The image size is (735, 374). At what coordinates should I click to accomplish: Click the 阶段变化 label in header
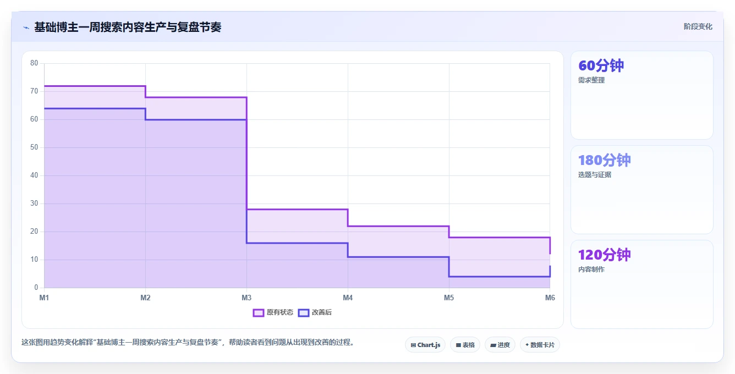pos(698,26)
